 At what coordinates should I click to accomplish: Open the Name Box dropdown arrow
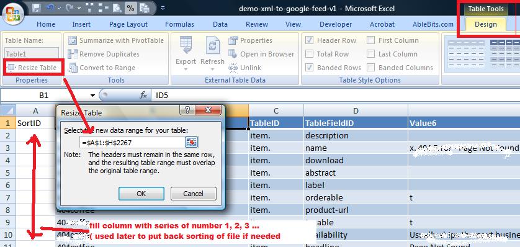point(92,96)
